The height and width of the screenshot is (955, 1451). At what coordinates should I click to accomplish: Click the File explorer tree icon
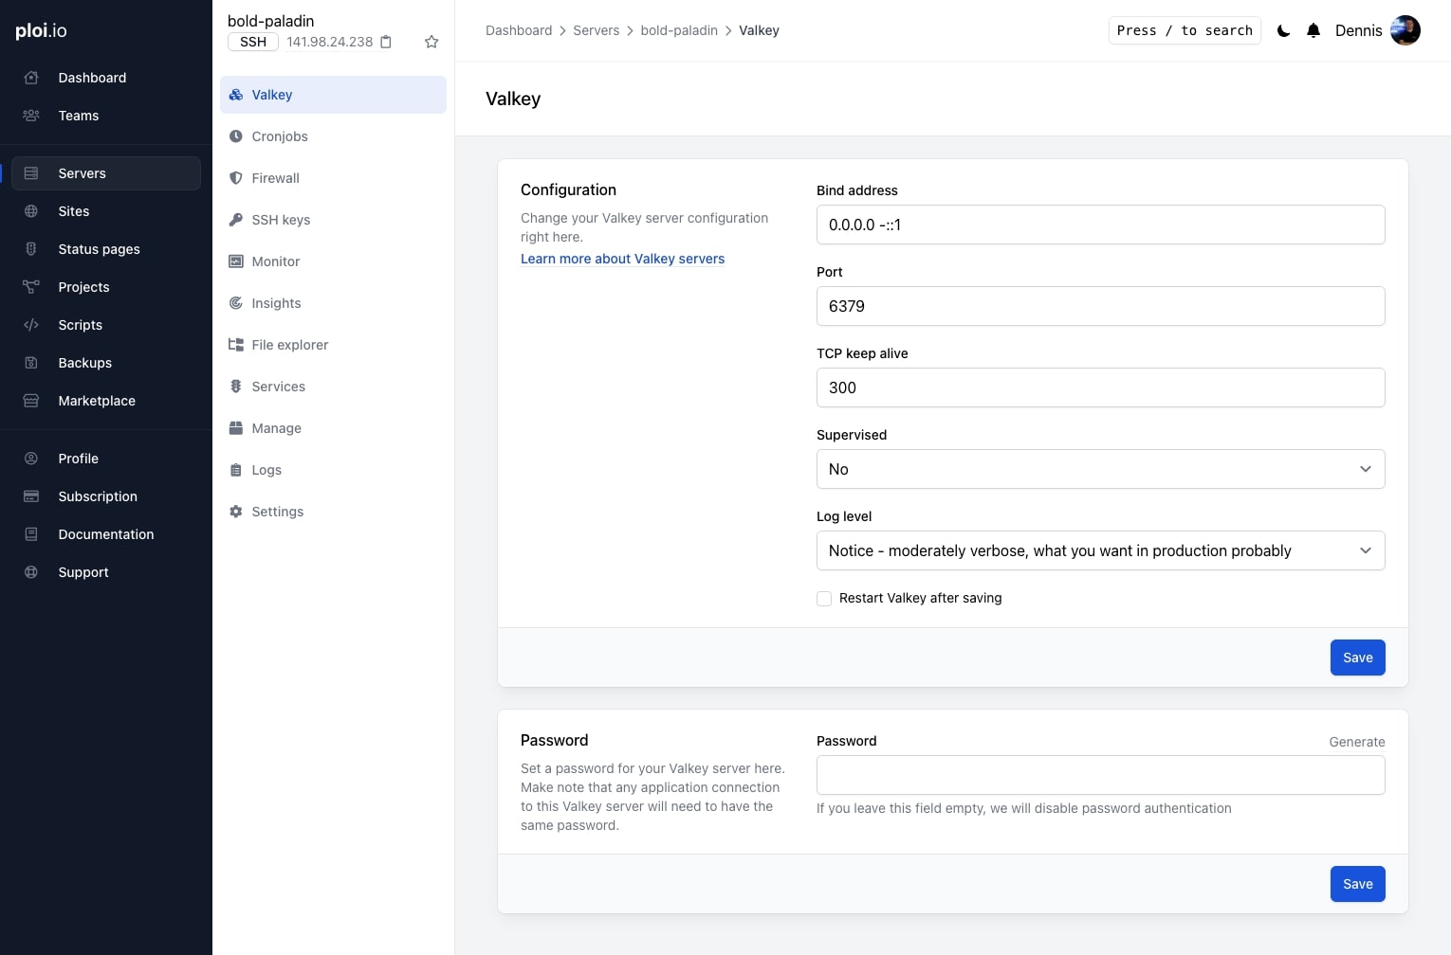236,345
